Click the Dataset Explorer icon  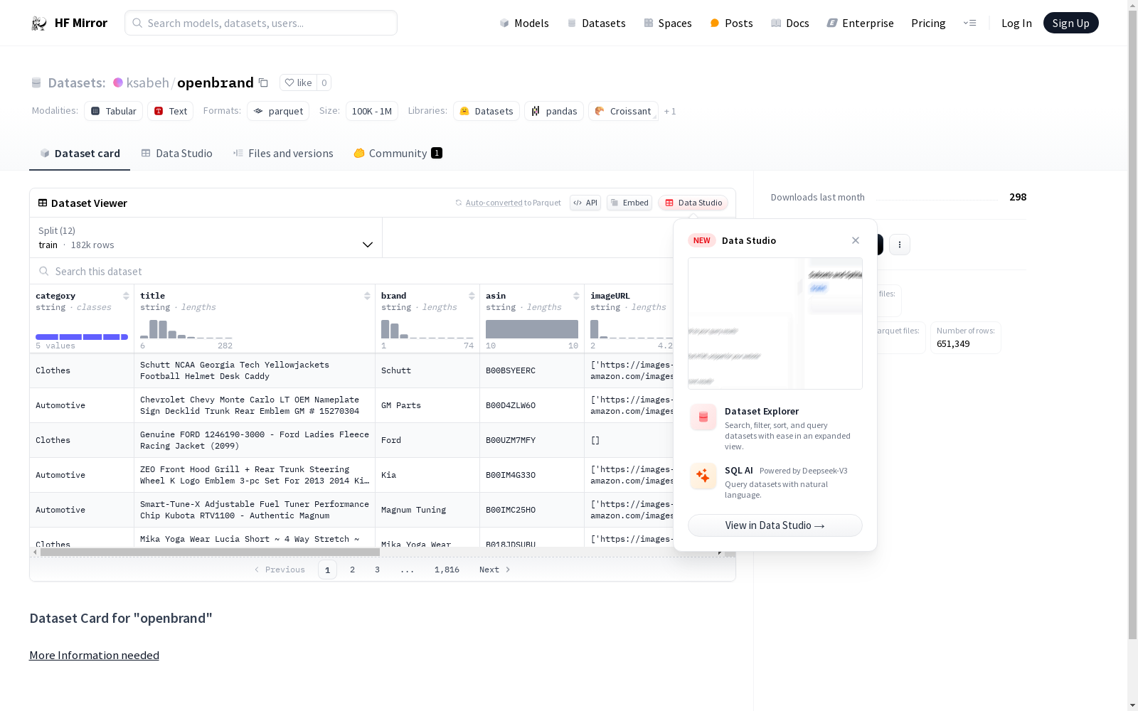point(703,417)
